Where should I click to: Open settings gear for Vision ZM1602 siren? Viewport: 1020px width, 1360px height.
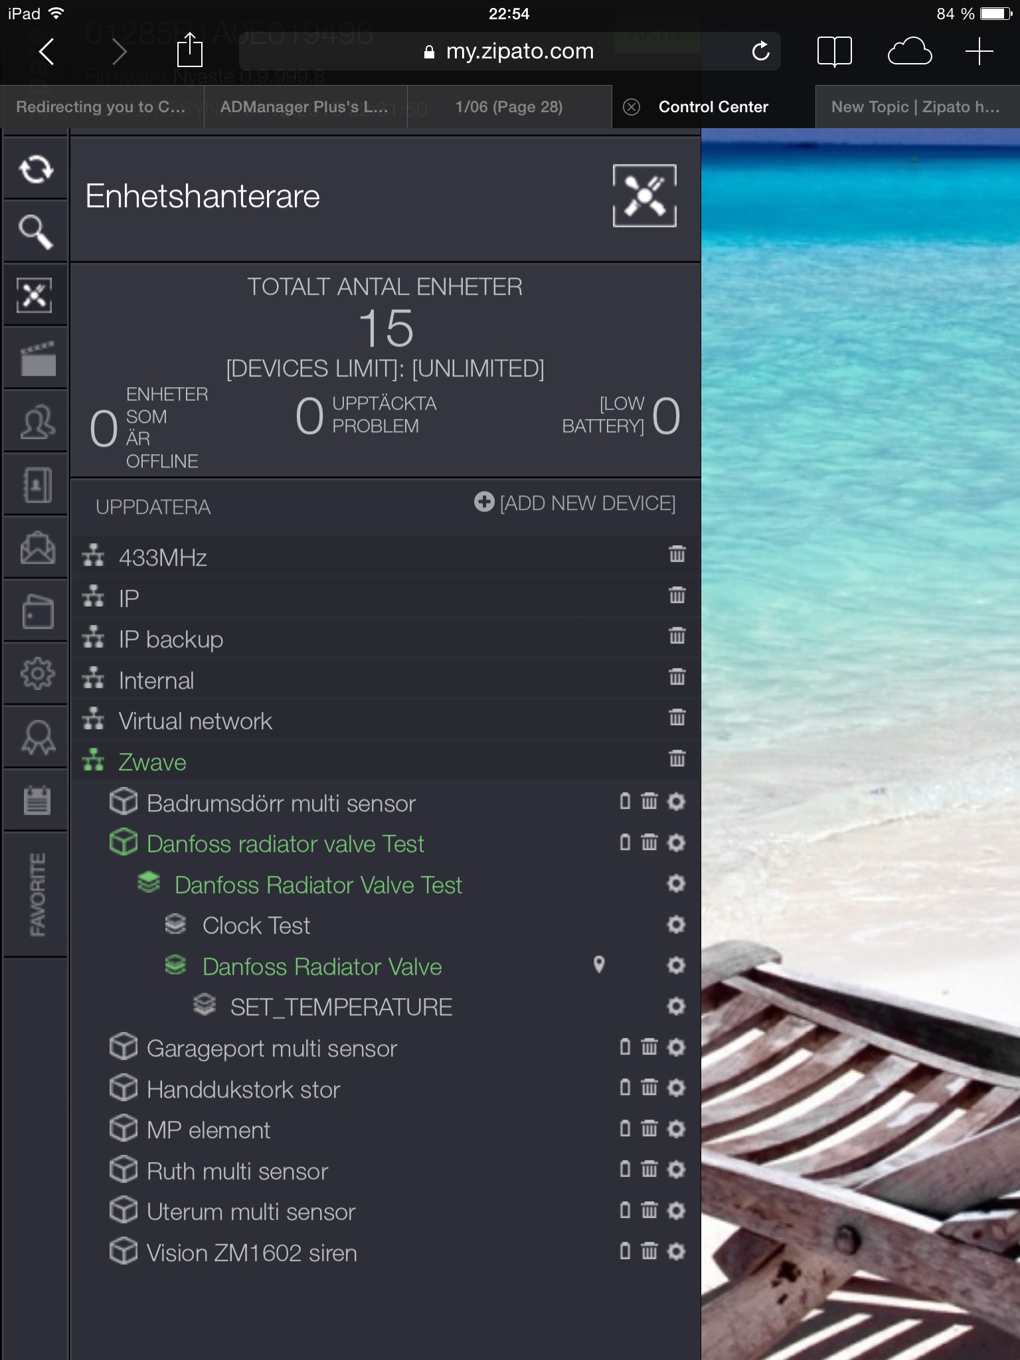tap(676, 1252)
